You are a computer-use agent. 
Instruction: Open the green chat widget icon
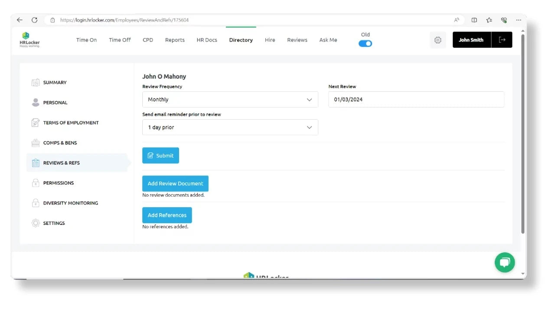click(x=504, y=262)
